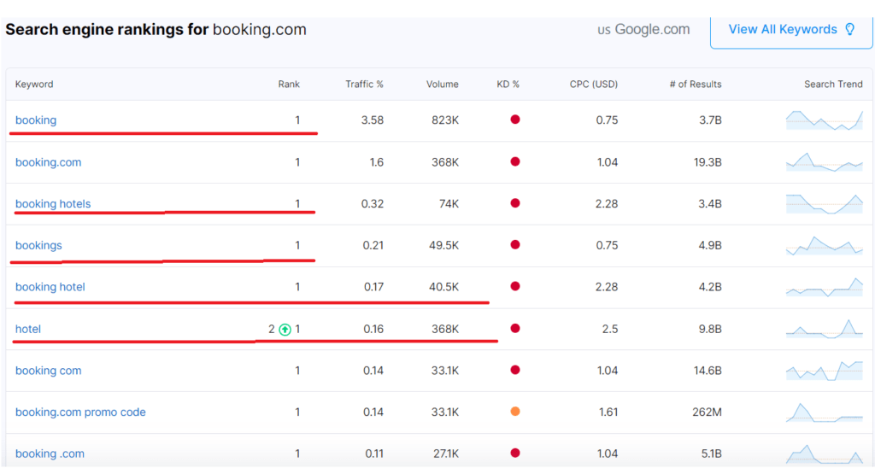Click the green rank-up arrow in hotel row
875x468 pixels.
(285, 330)
